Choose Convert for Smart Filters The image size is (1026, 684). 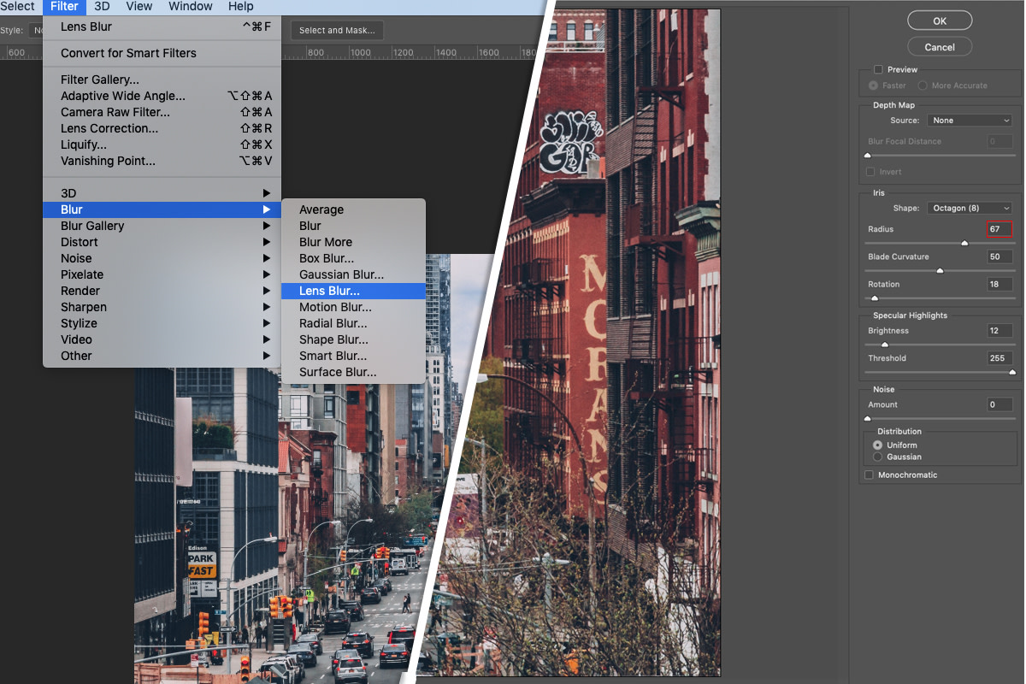pos(162,53)
